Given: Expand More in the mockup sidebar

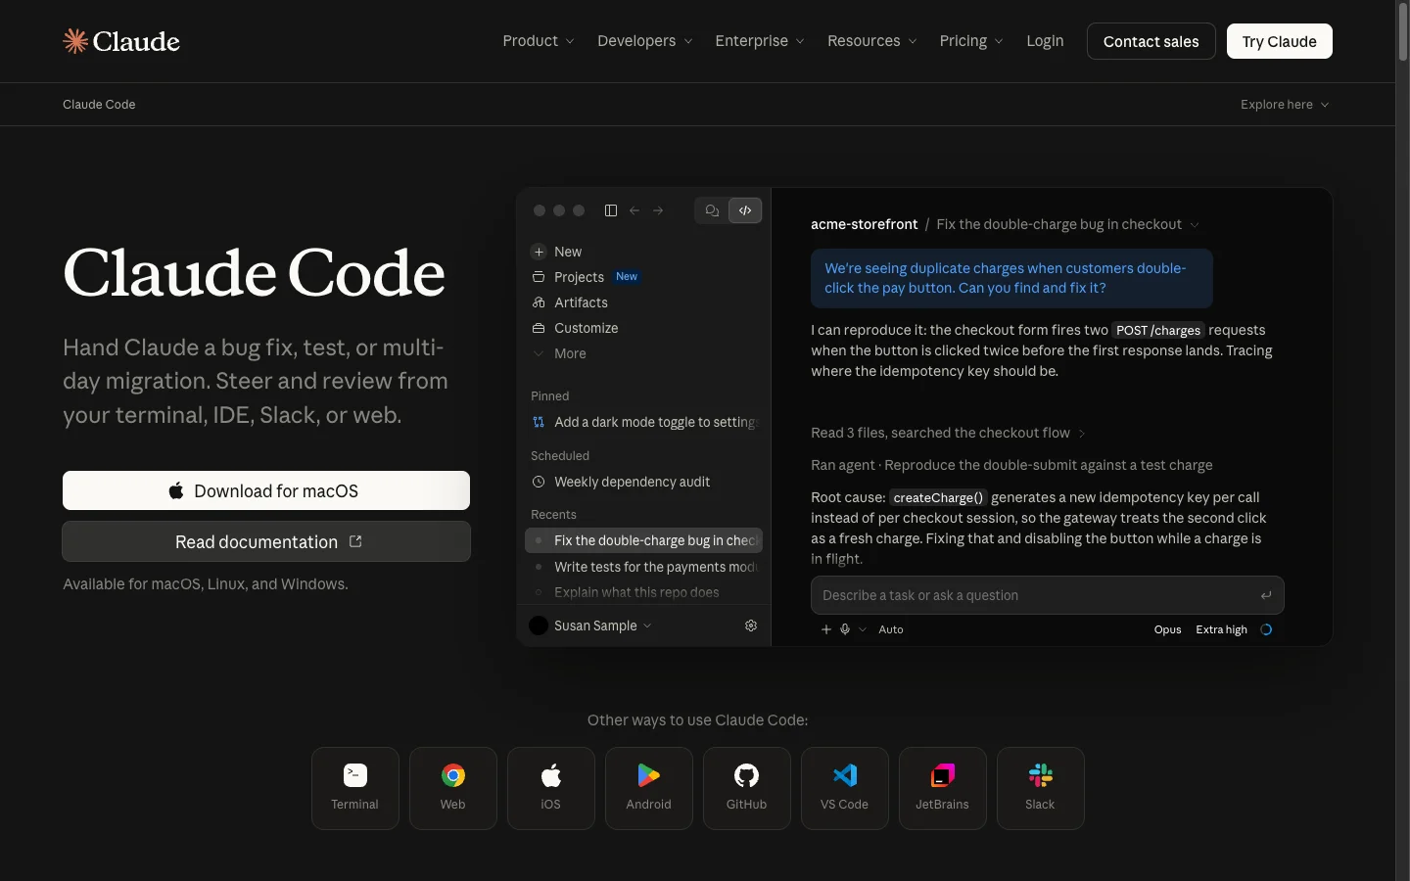Looking at the screenshot, I should (558, 353).
